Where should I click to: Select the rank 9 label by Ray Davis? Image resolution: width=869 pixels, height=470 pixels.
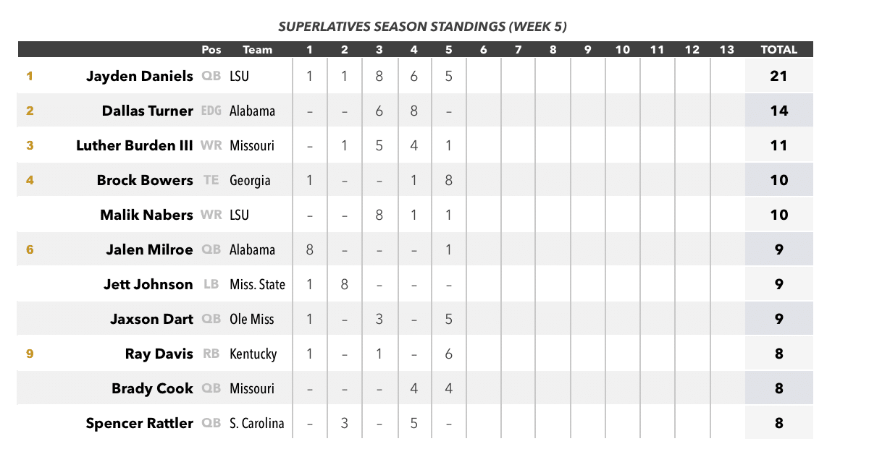coord(30,354)
